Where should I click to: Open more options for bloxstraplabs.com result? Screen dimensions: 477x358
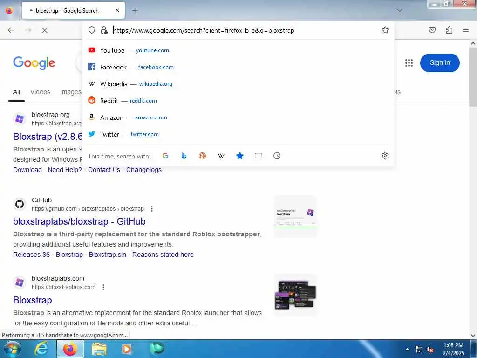(103, 287)
